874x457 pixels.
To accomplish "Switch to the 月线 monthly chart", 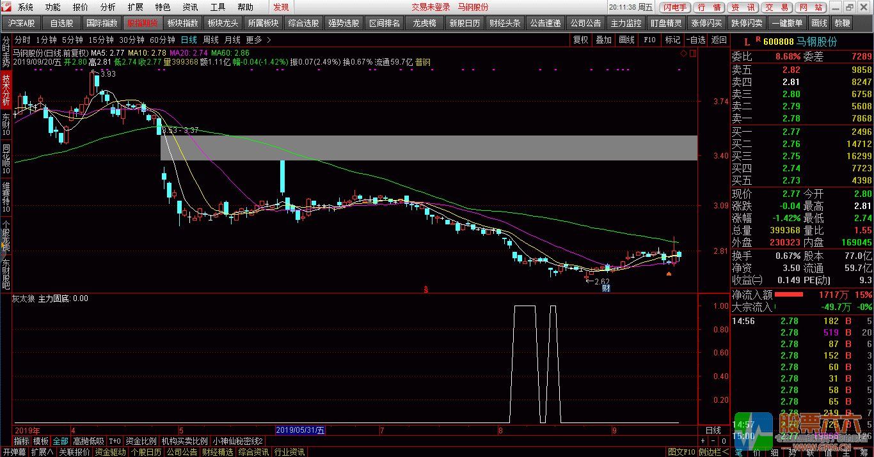I will pos(232,40).
